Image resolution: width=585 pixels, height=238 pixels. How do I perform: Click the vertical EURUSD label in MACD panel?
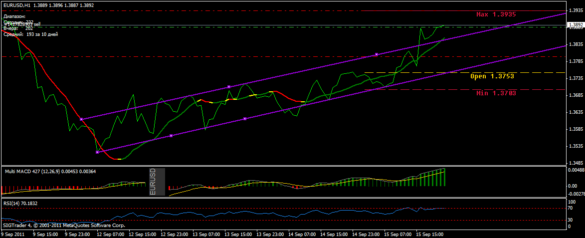point(153,182)
